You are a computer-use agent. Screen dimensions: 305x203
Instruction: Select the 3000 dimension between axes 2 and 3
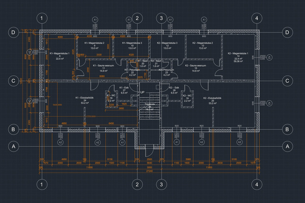coord(149,167)
